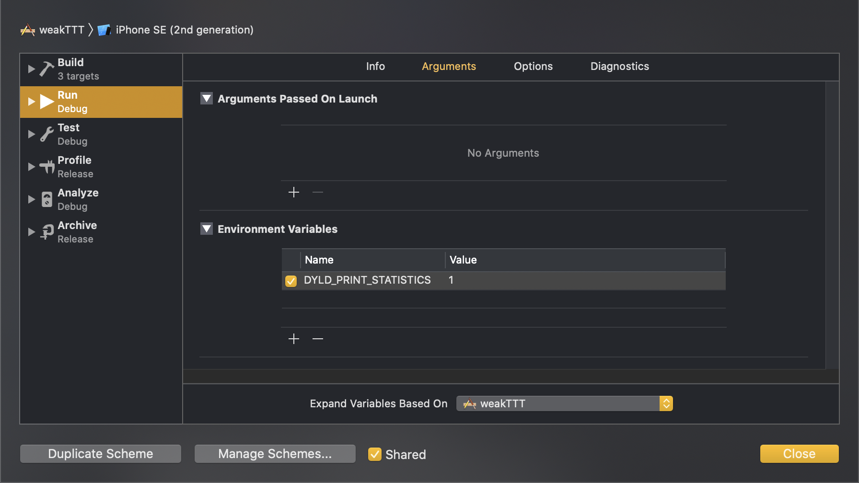
Task: Select the Arguments tab
Action: pos(449,66)
